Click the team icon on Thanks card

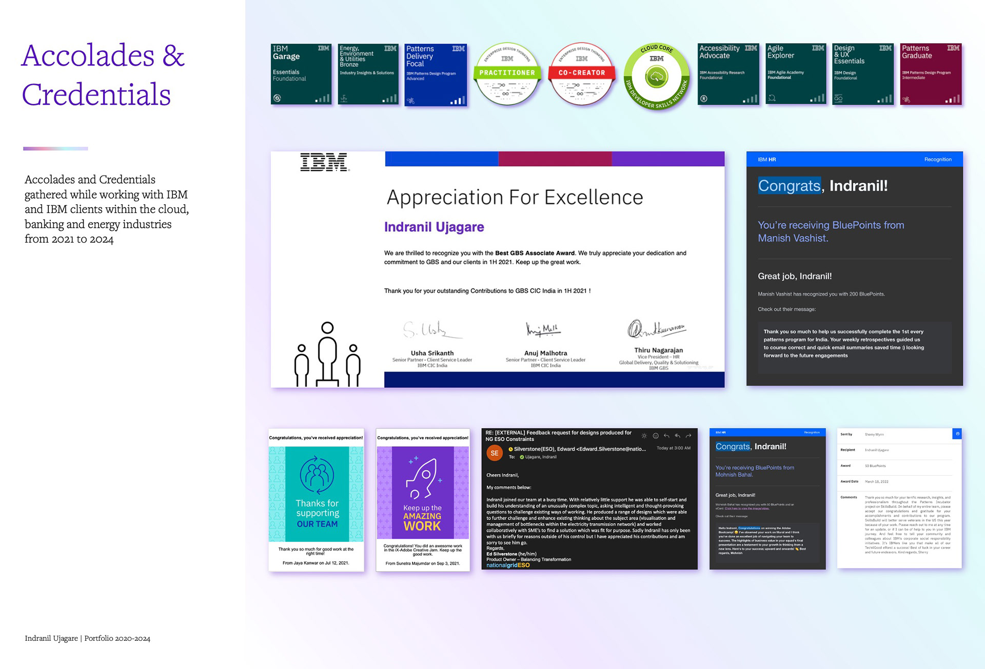click(x=317, y=475)
